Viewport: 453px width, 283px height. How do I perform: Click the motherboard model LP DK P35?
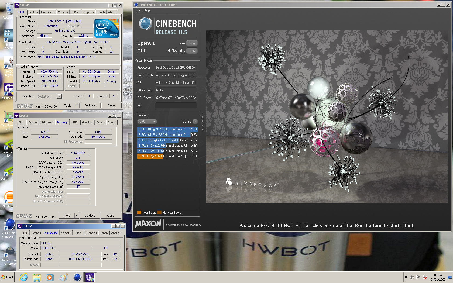tap(66, 248)
